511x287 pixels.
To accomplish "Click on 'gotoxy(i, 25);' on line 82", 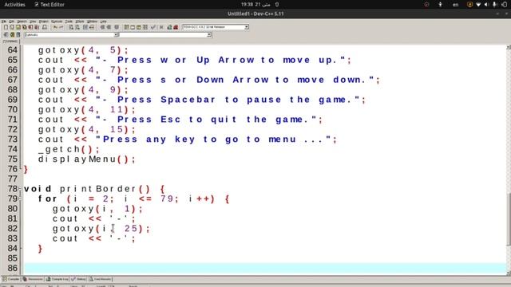I will click(x=101, y=229).
